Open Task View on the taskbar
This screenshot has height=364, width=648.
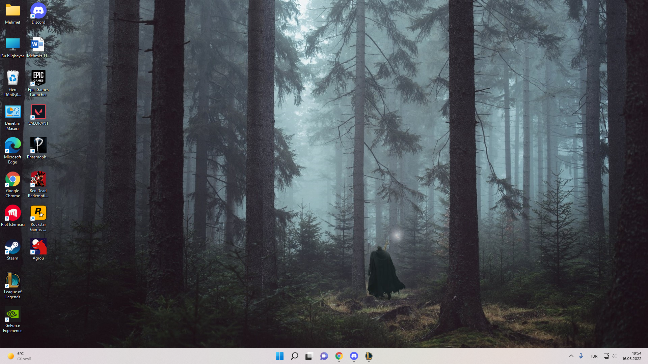tap(309, 356)
